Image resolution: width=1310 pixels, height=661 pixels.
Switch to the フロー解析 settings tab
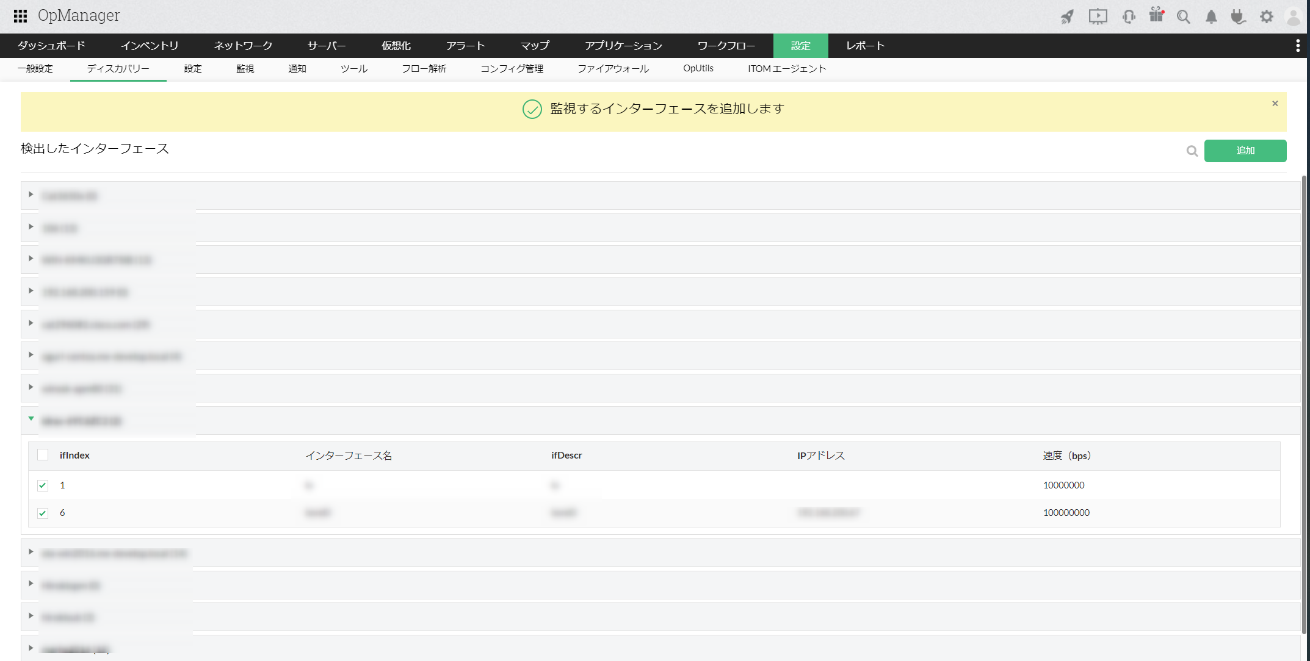pyautogui.click(x=424, y=69)
